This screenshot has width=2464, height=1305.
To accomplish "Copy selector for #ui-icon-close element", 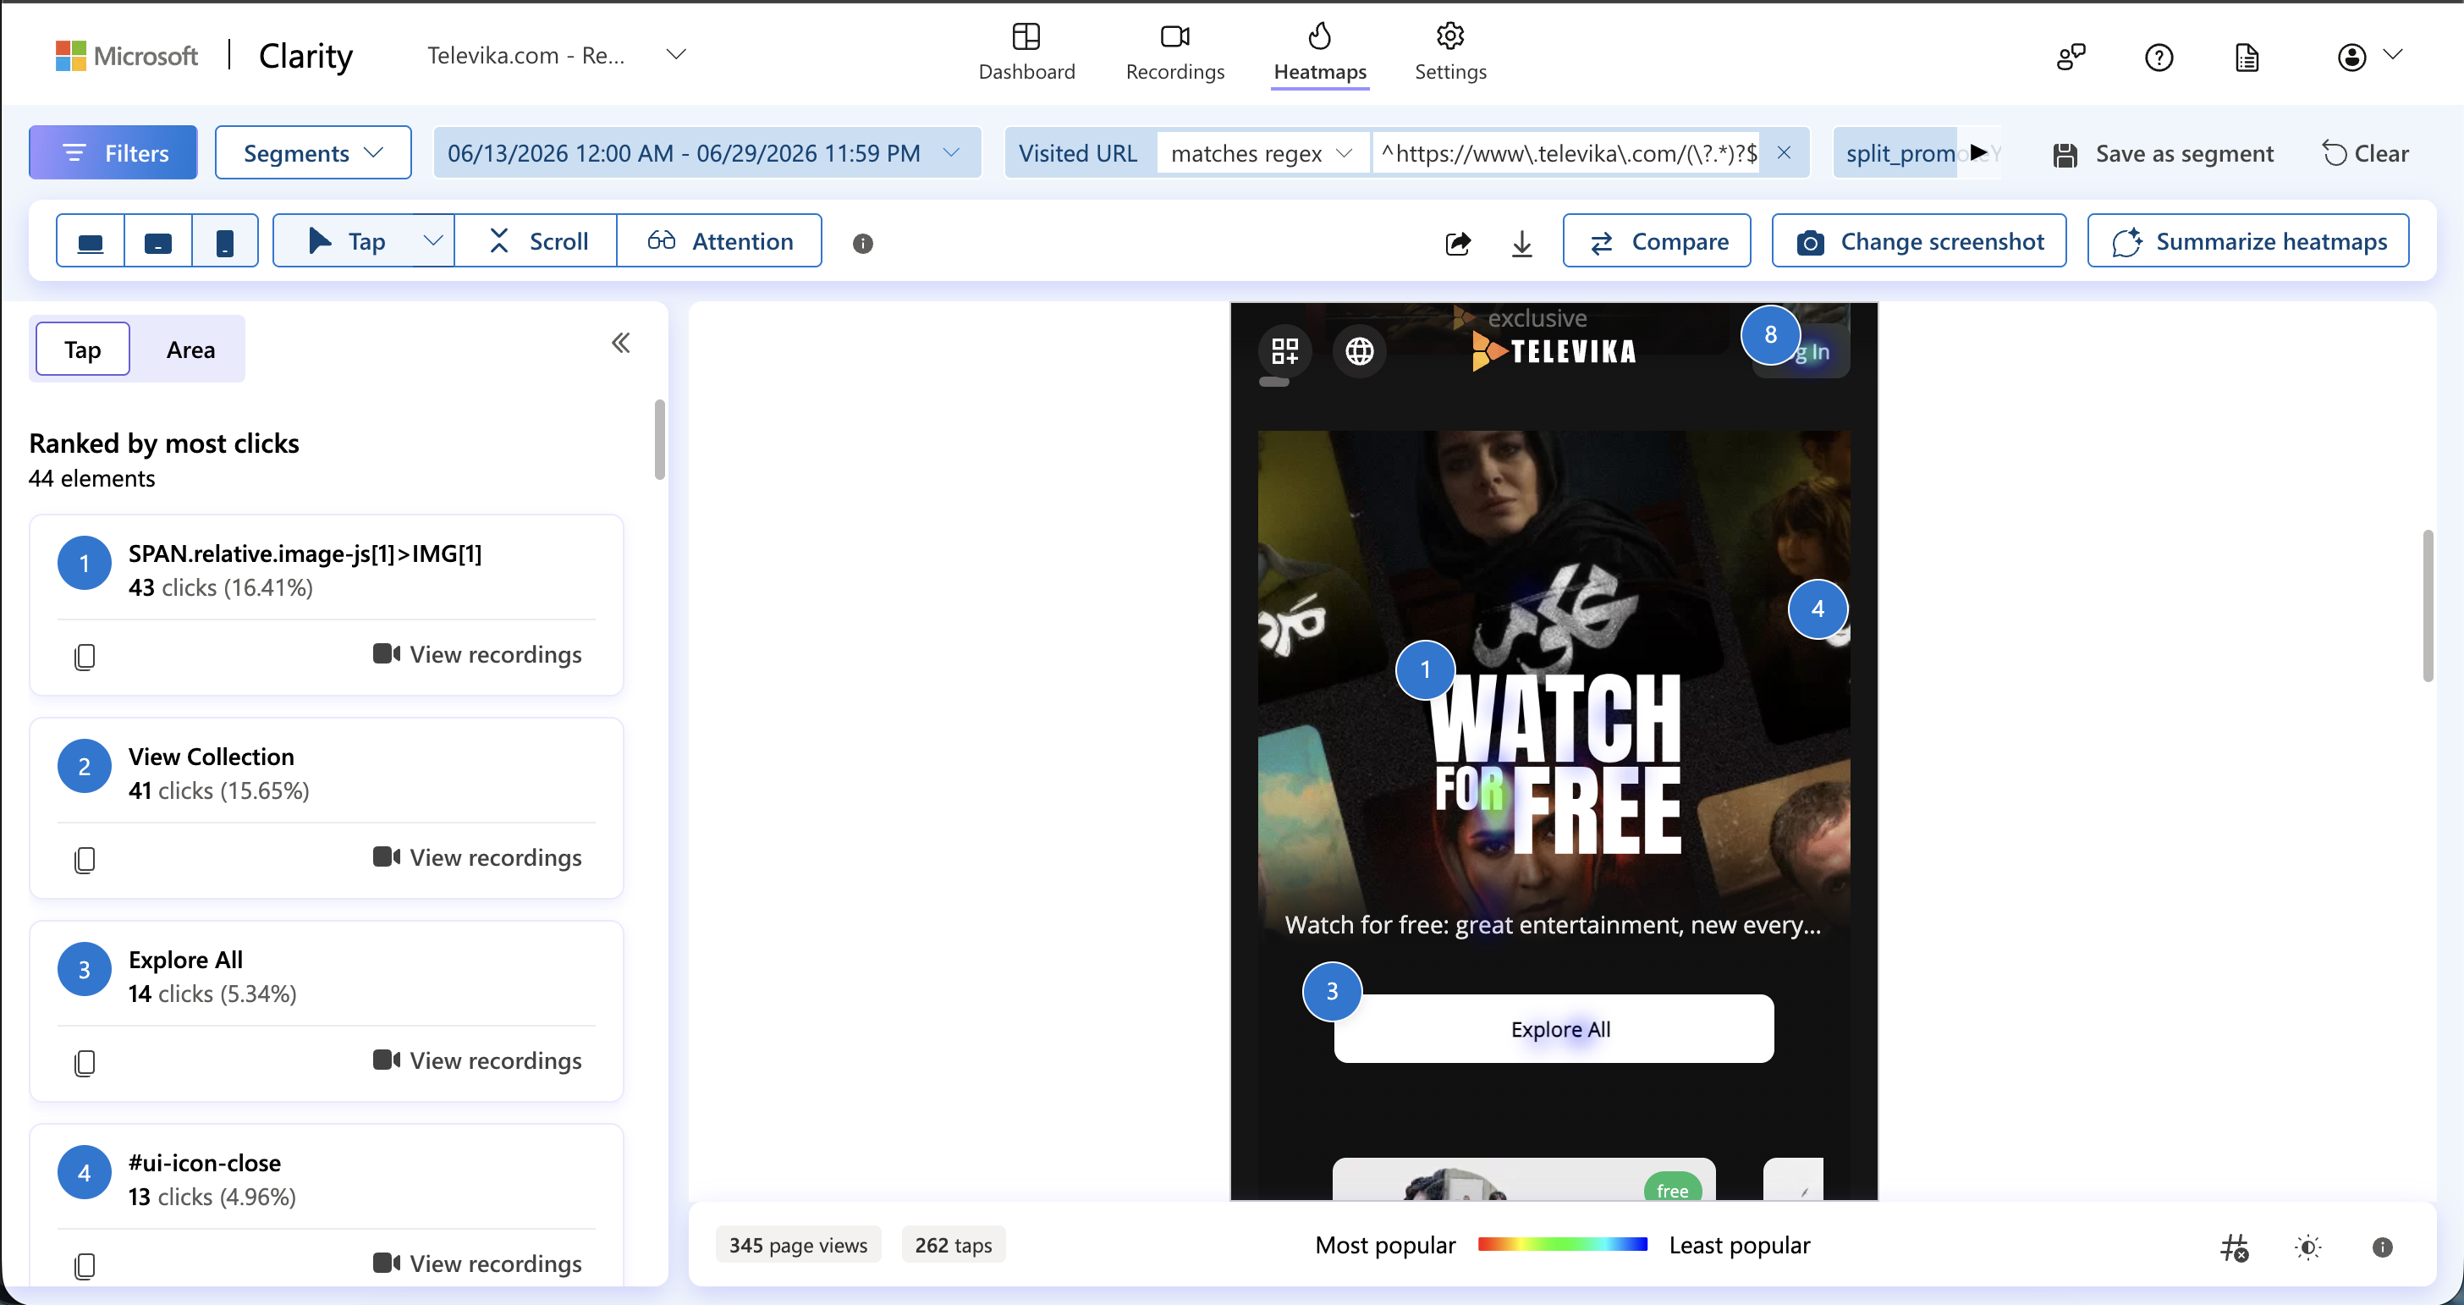I will [84, 1265].
